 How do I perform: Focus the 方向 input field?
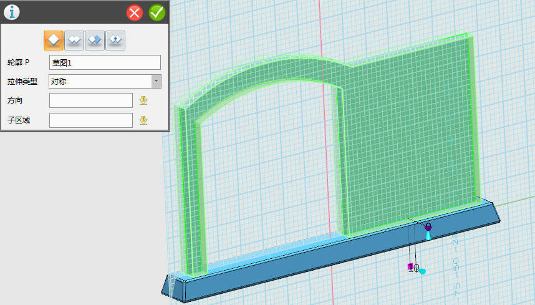91,100
